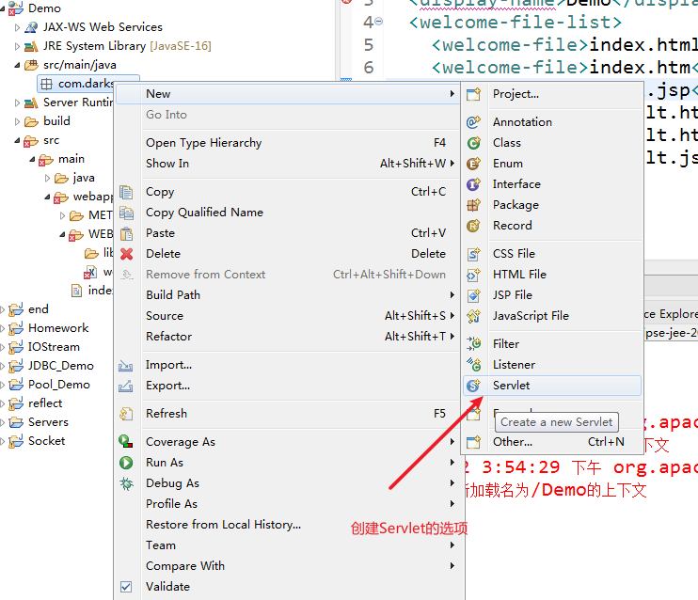Click the Paste clipboard icon
This screenshot has height=600, width=698.
(126, 233)
